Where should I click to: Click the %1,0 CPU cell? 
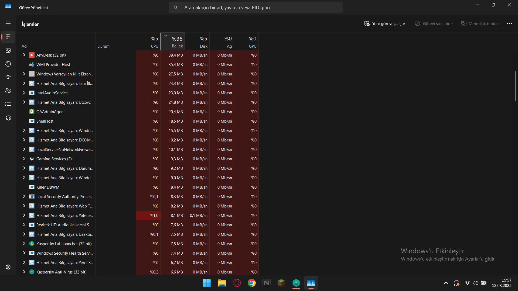[148, 215]
